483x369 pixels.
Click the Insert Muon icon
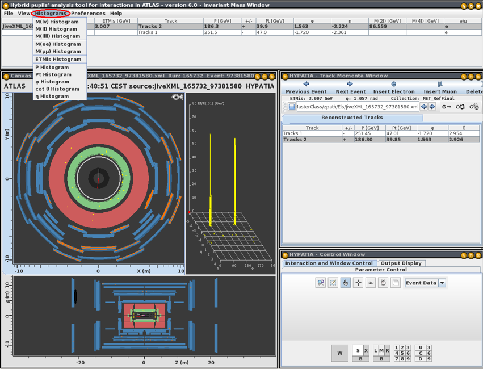click(440, 84)
